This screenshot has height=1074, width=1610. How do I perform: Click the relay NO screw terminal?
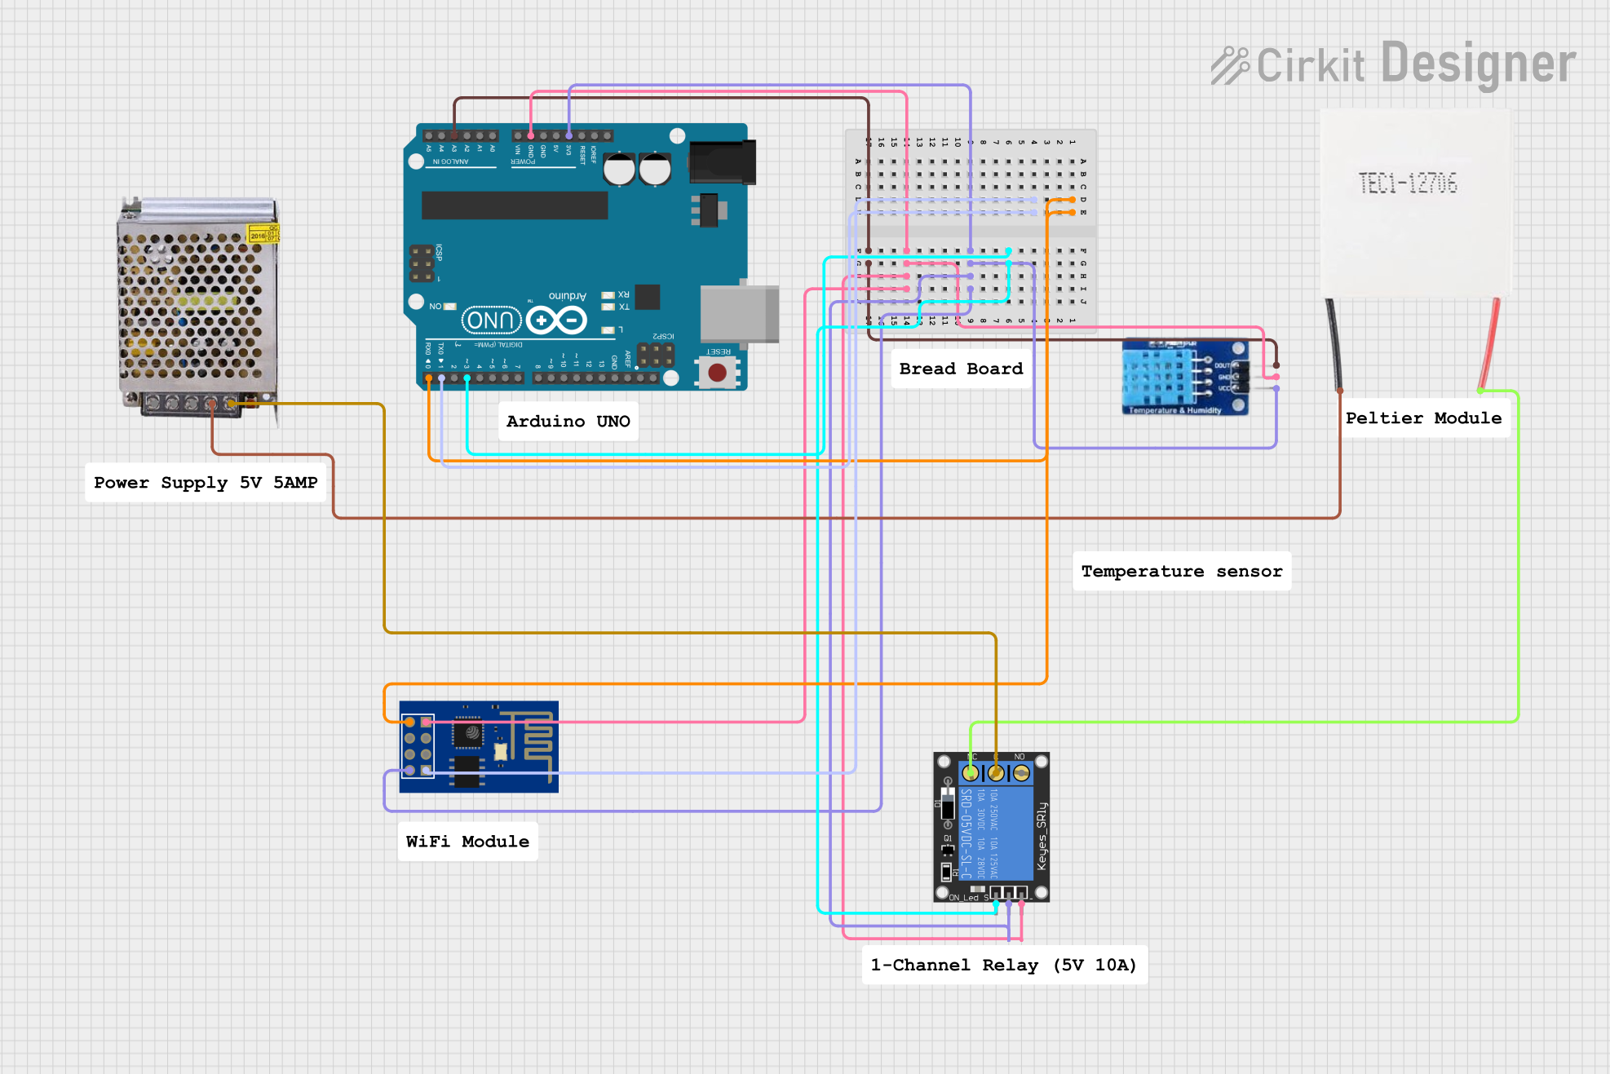1021,772
